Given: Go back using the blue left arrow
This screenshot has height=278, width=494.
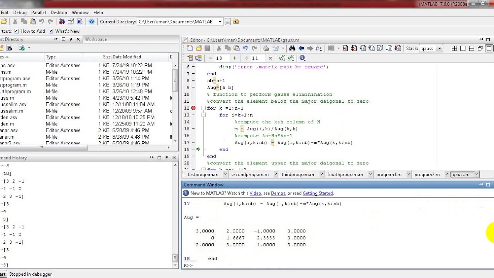Looking at the screenshot, I should (x=301, y=48).
